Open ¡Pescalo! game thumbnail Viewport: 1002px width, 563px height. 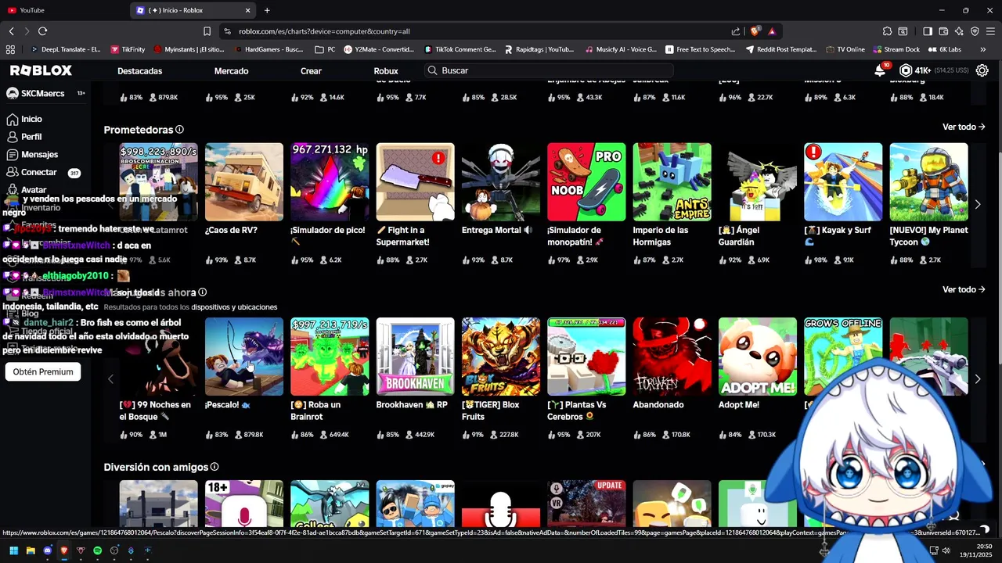(x=244, y=357)
